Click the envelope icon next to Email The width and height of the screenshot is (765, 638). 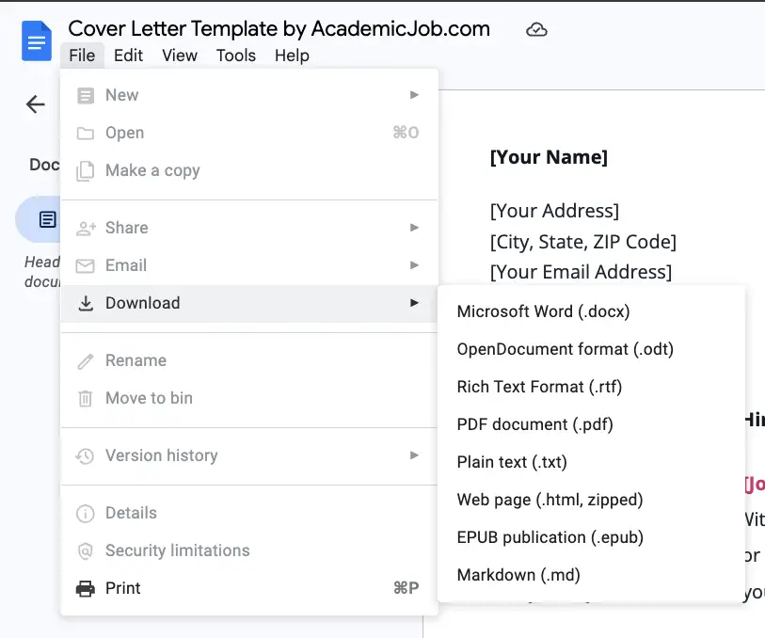tap(84, 265)
